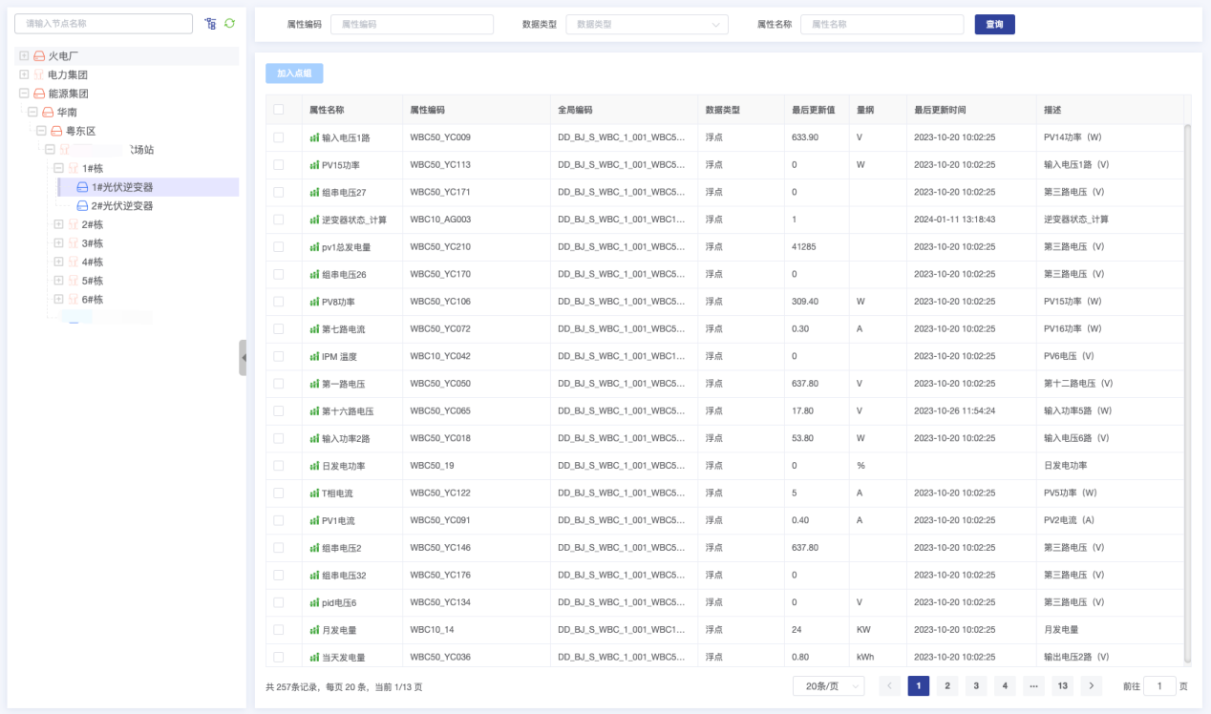Screen dimensions: 1211x714
Task: Click the device icon of 2#光伏逆变器
Action: [82, 206]
